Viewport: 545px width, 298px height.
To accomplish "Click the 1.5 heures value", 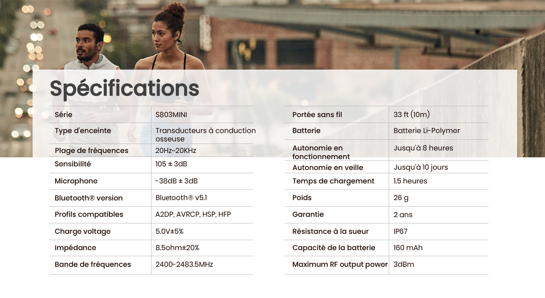I will point(410,181).
